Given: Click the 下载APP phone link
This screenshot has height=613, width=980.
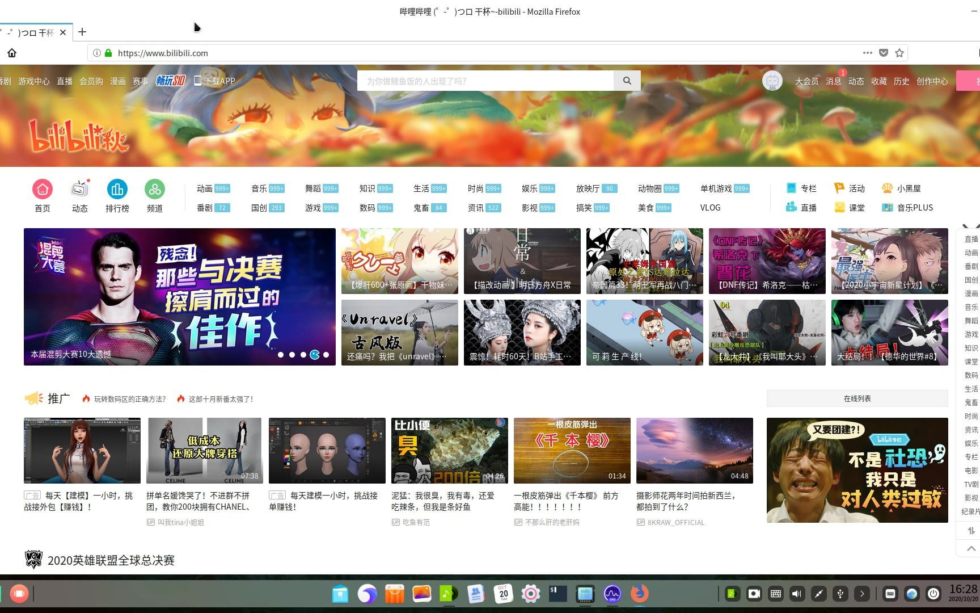Looking at the screenshot, I should (x=214, y=81).
